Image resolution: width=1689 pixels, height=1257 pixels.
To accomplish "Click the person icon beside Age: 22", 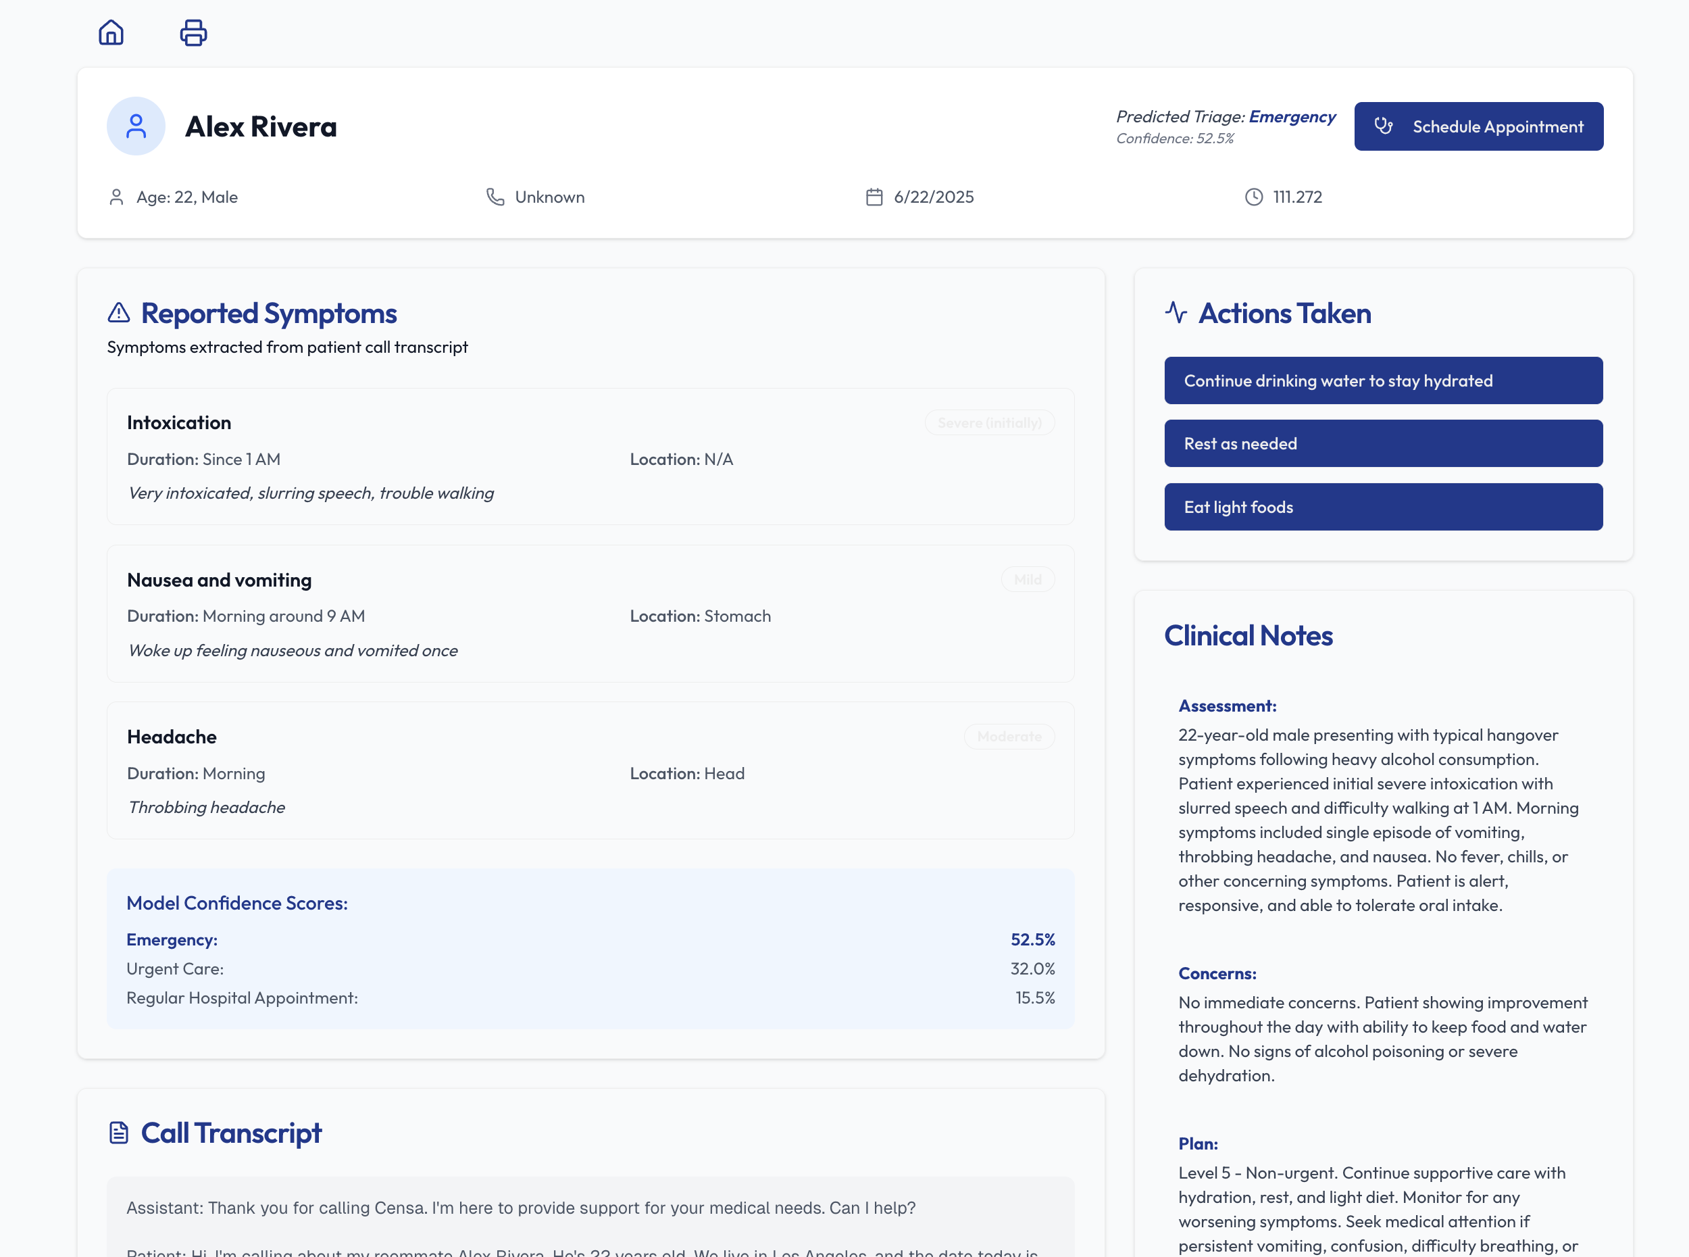I will (x=116, y=197).
